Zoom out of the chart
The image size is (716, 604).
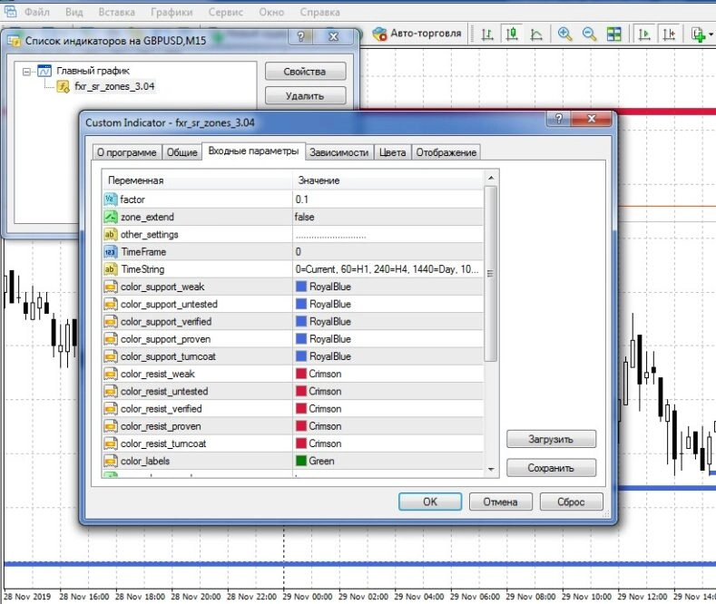(589, 34)
